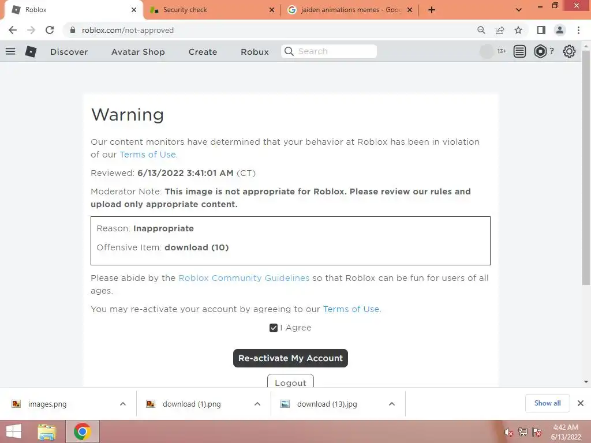The width and height of the screenshot is (591, 443).
Task: Open the Robux balance hexagon icon
Action: (x=540, y=51)
